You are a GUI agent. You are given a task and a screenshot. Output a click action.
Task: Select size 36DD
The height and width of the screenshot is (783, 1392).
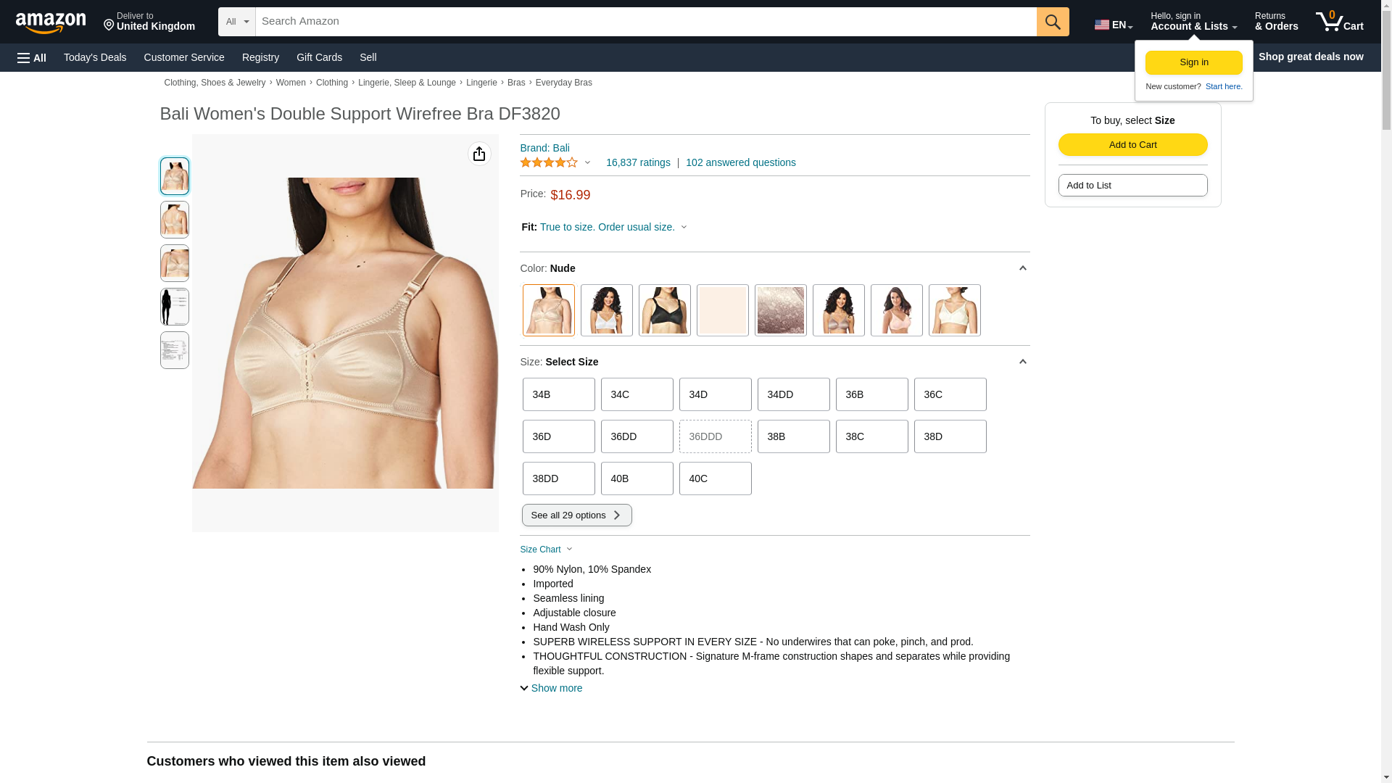[x=637, y=436]
